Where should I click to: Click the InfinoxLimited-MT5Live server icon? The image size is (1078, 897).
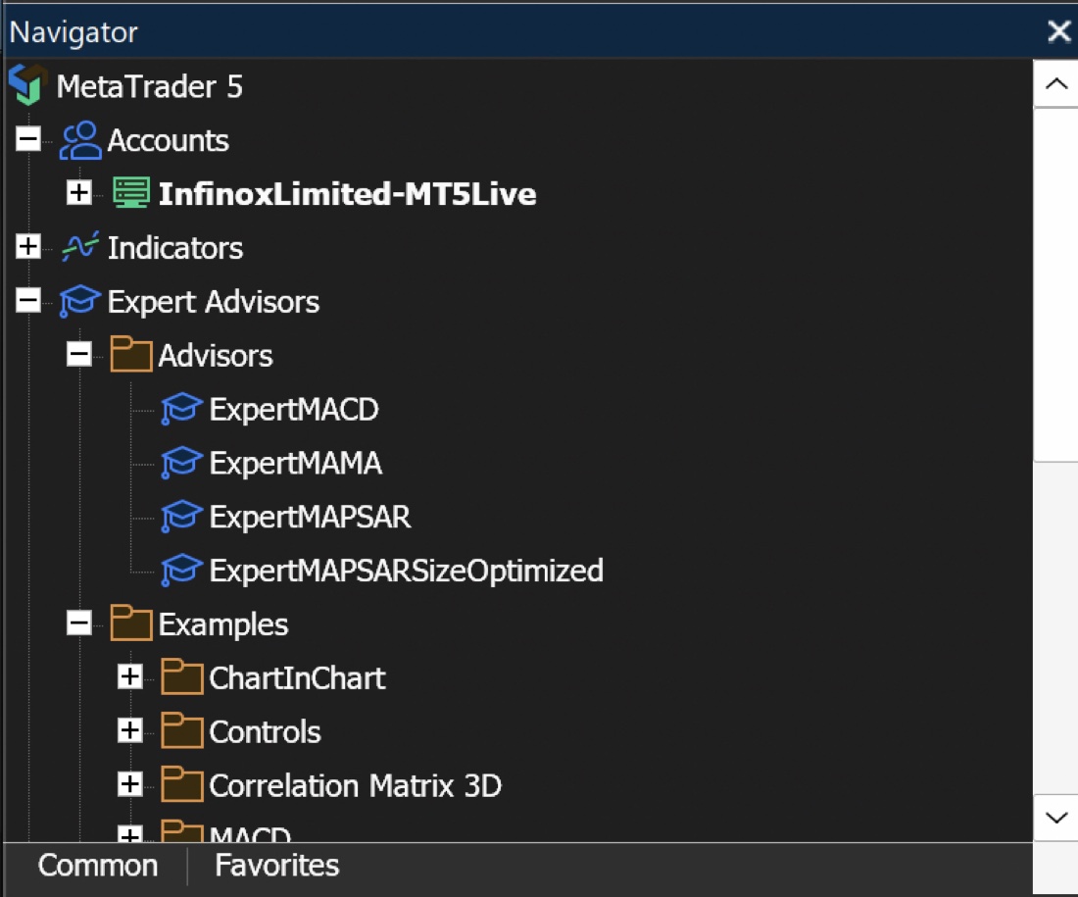(x=130, y=192)
